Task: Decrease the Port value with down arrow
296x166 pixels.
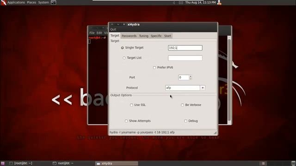Action: pos(191,79)
